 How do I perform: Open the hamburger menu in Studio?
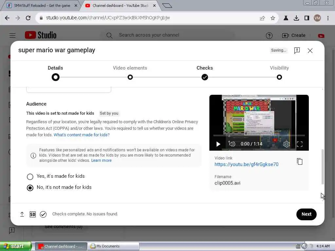(12, 35)
